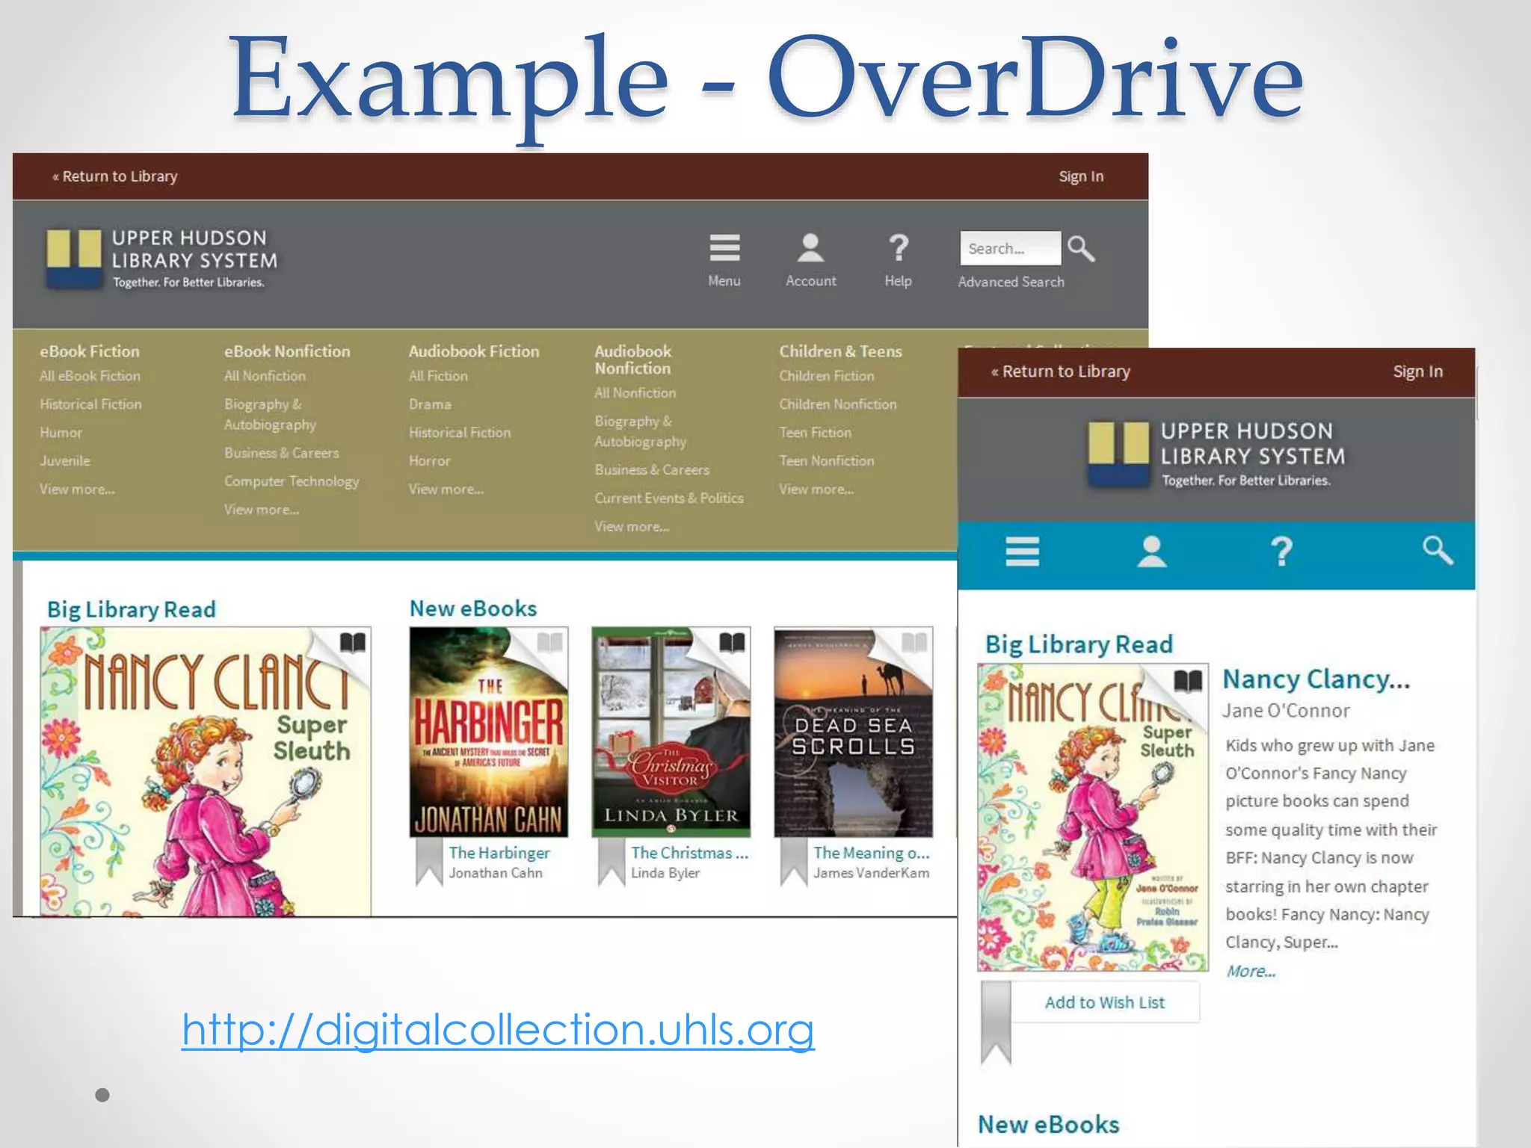Image resolution: width=1531 pixels, height=1148 pixels.
Task: Select Horror under Audiobook Fiction
Action: coord(429,461)
